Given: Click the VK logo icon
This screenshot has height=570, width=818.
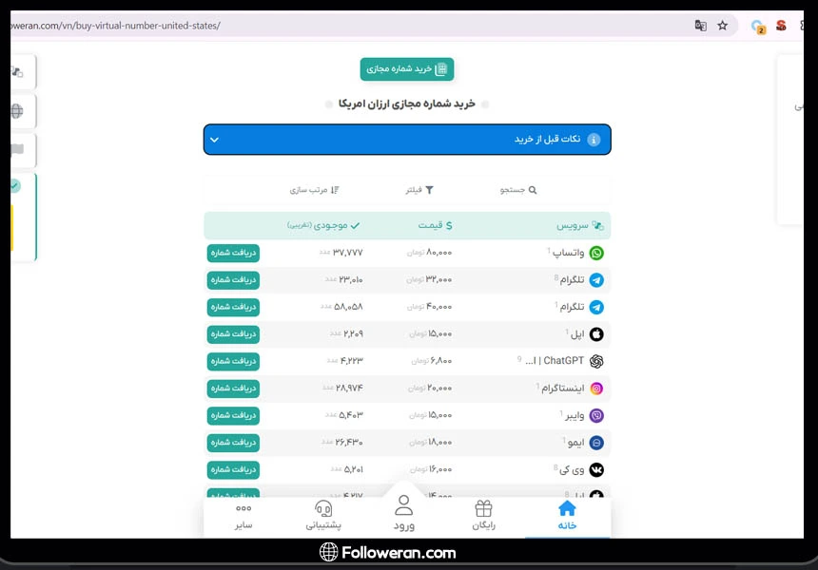Looking at the screenshot, I should coord(596,469).
